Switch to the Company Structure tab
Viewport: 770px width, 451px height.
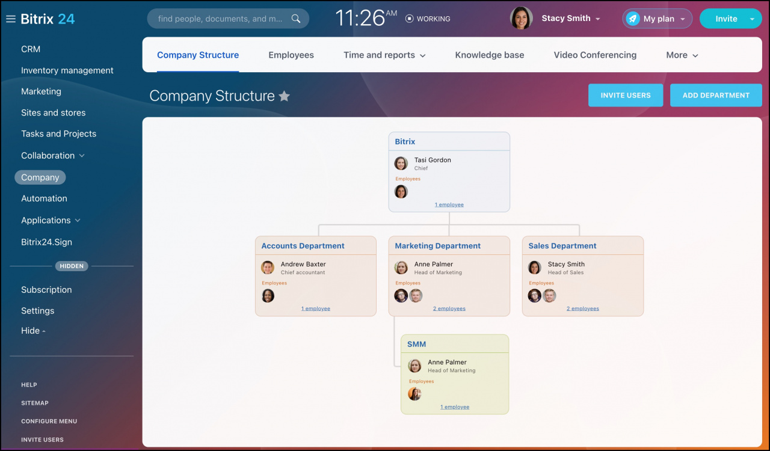[198, 55]
